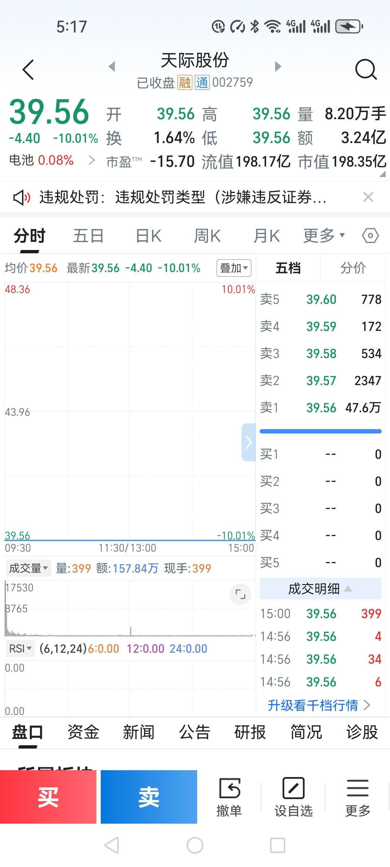Open the 违规处罚 announcement text
Viewport: 390px width, 867px height.
[x=183, y=197]
